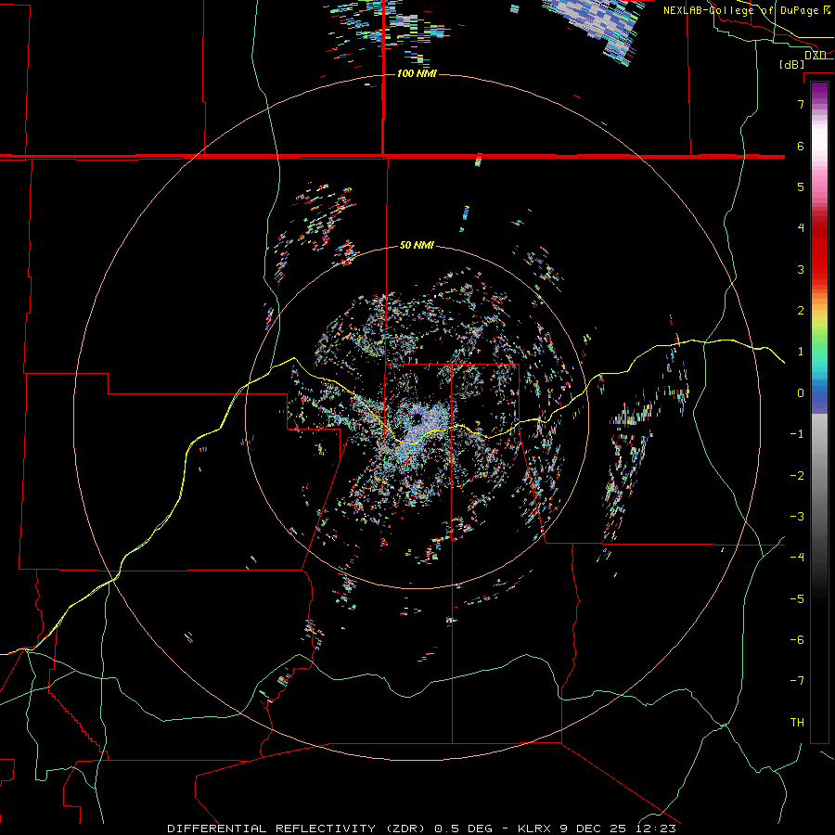
Task: Click the -7 value on the color scale
Action: pos(797,681)
